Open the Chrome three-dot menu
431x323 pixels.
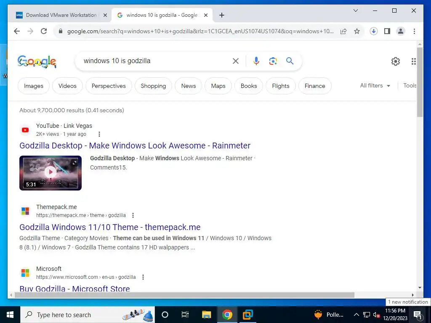414,31
